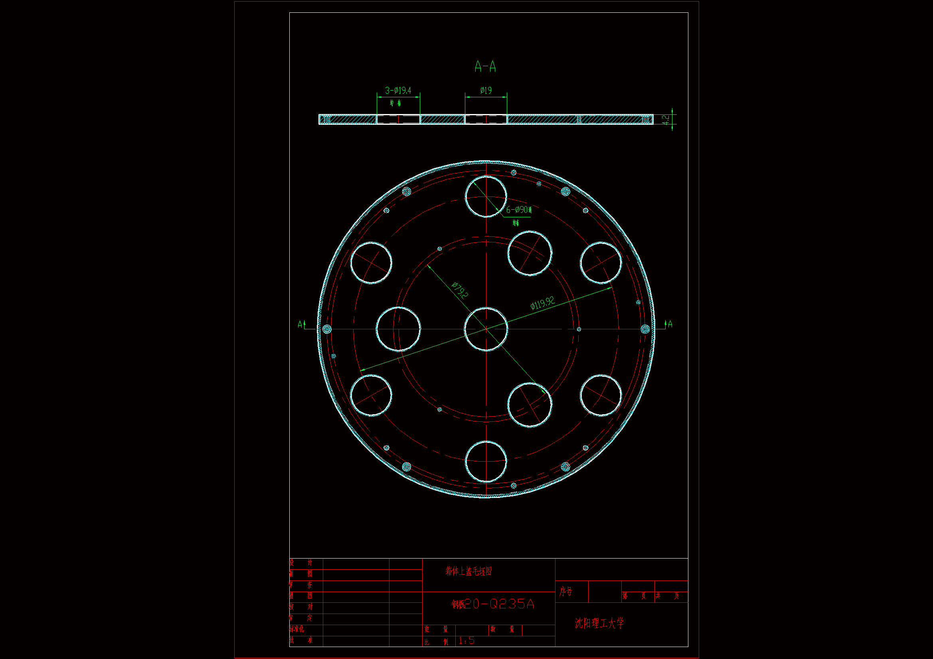Image resolution: width=933 pixels, height=659 pixels.
Task: Click the right section marker A
Action: (x=670, y=324)
